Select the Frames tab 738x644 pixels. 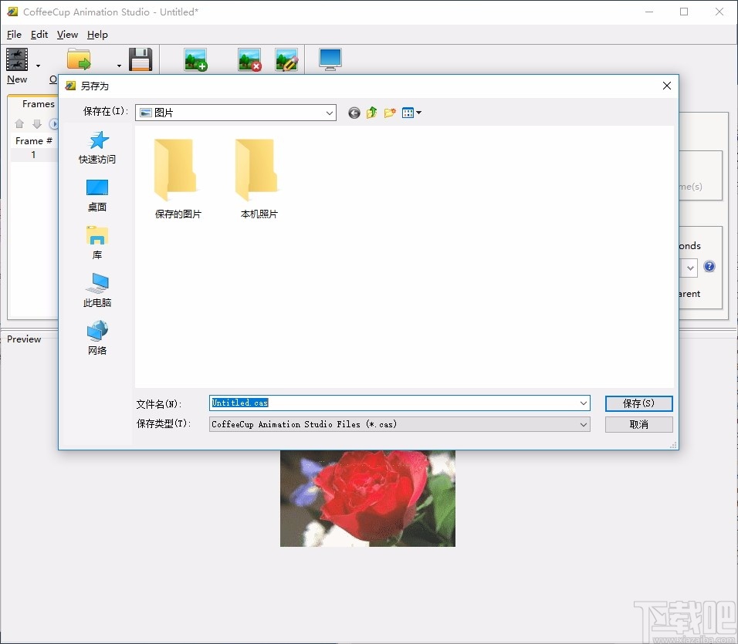click(x=38, y=104)
